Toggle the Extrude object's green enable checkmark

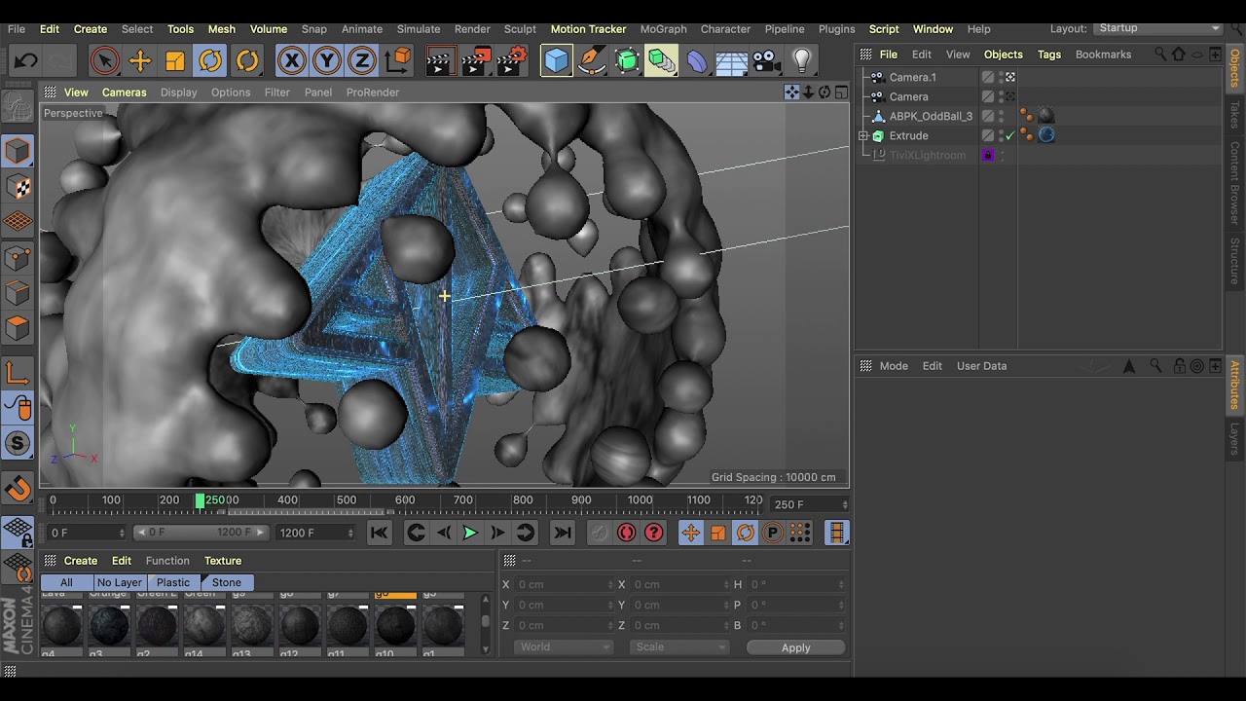(1009, 135)
